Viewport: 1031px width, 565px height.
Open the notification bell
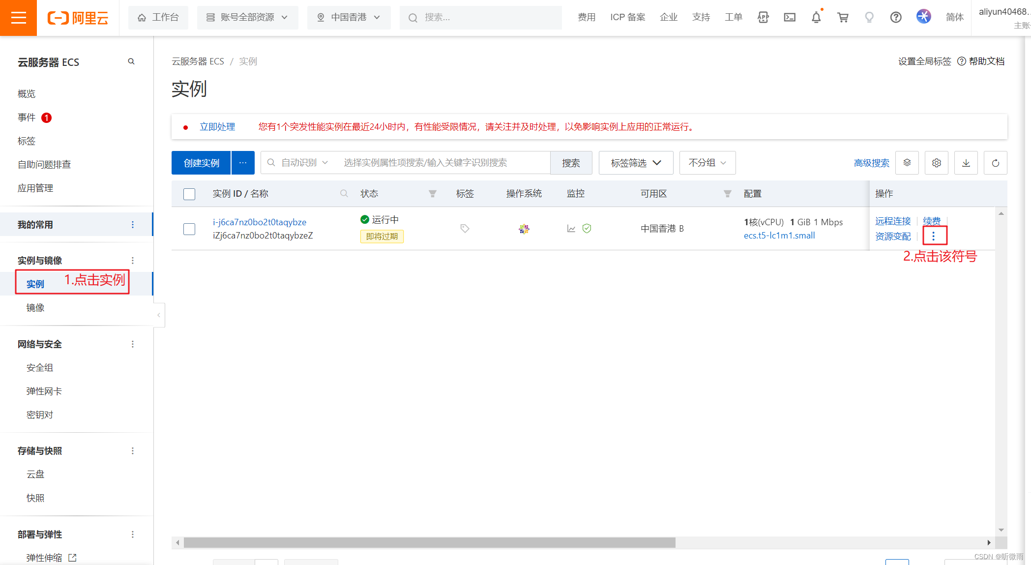(x=816, y=18)
